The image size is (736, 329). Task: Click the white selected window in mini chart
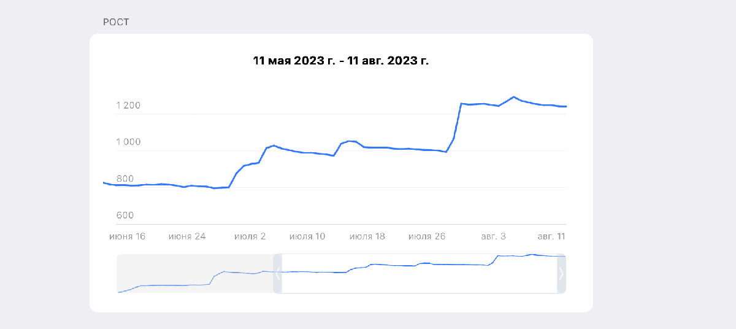click(419, 274)
